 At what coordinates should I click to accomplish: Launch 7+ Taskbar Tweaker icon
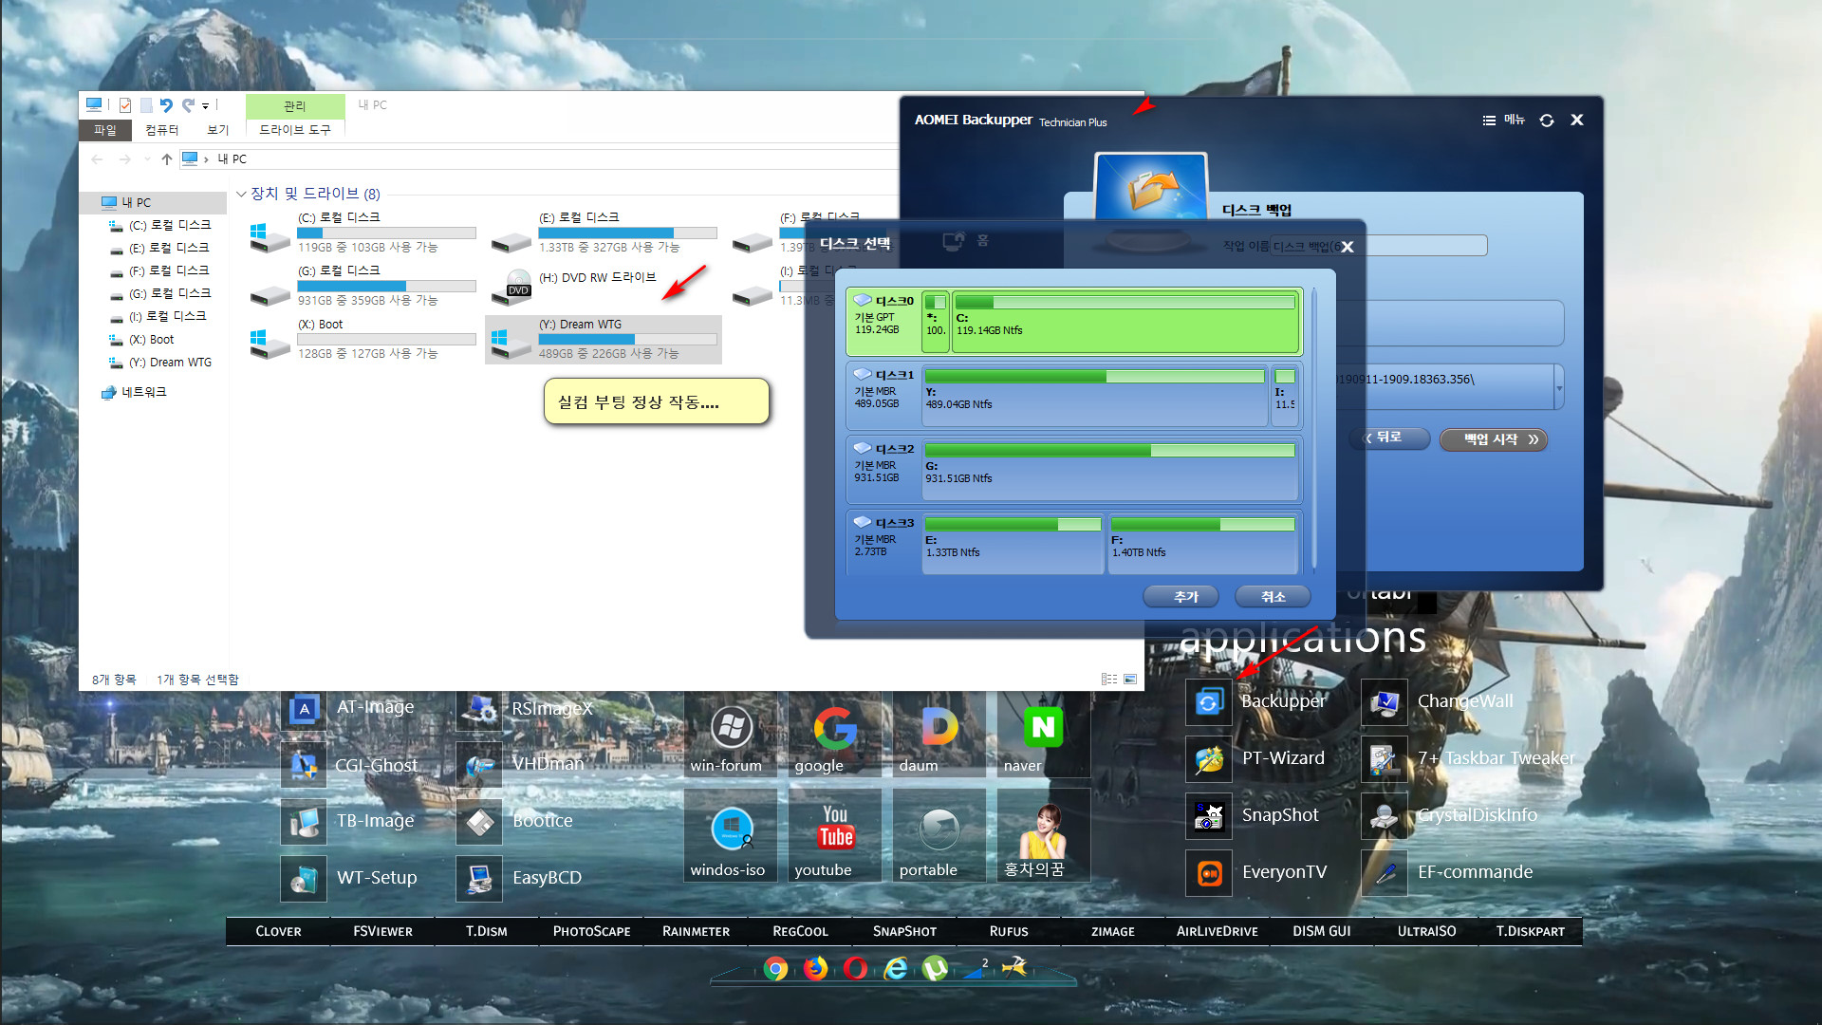click(x=1385, y=759)
